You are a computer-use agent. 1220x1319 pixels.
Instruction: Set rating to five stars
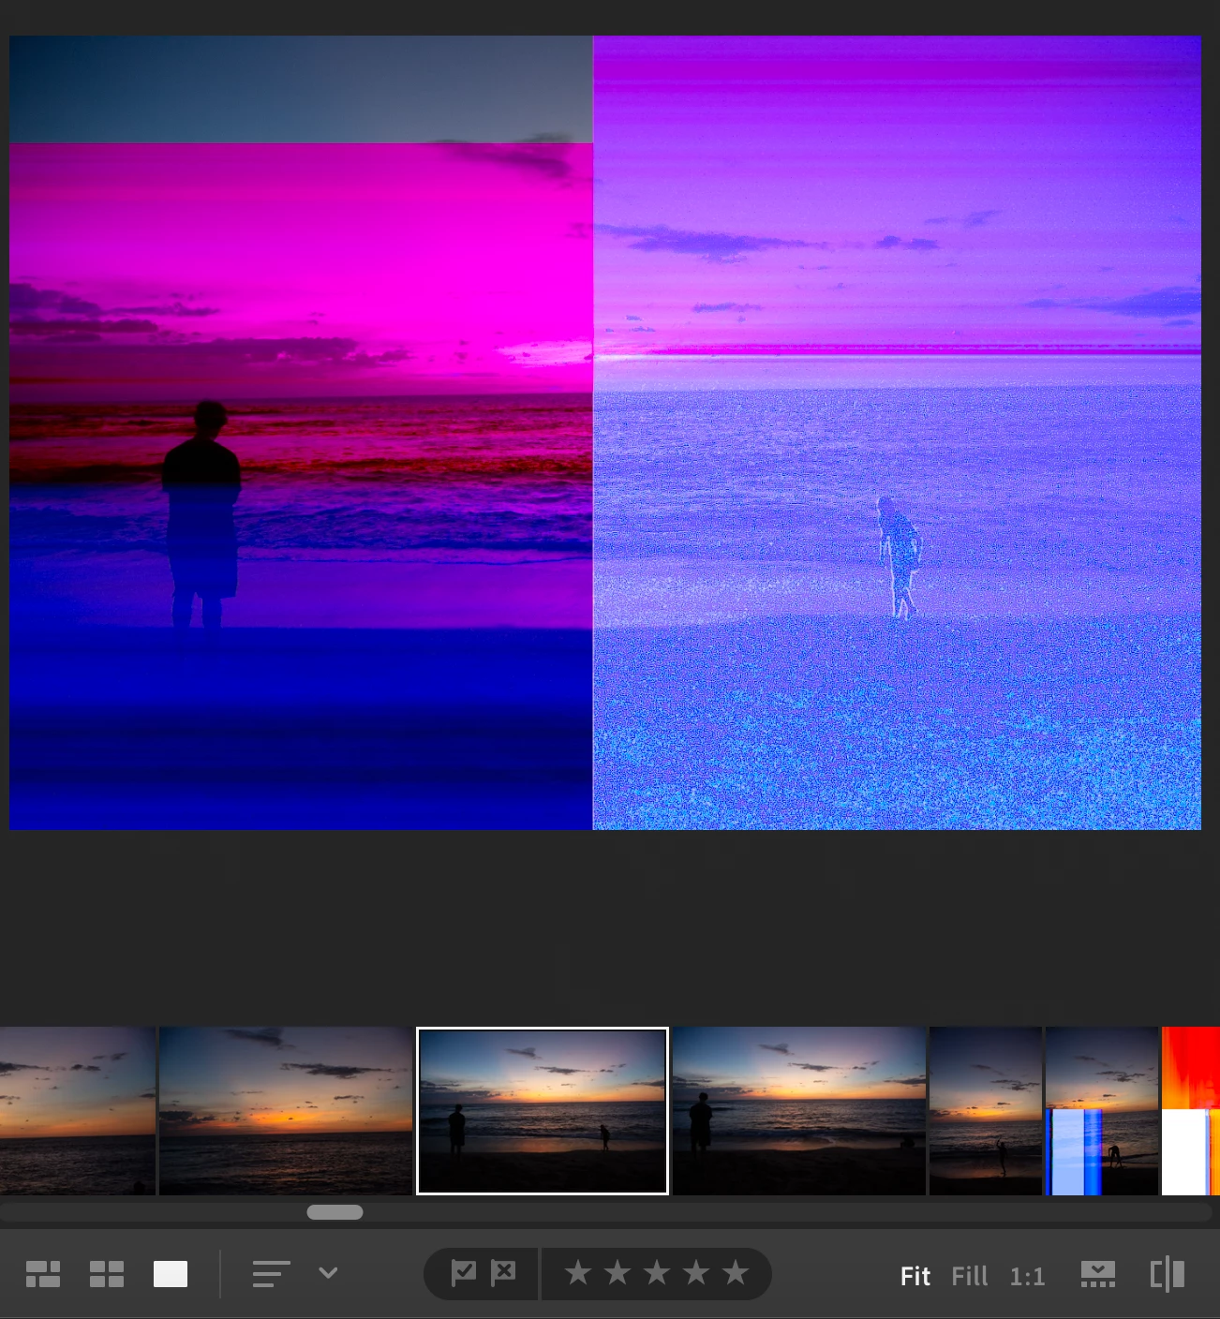coord(736,1273)
